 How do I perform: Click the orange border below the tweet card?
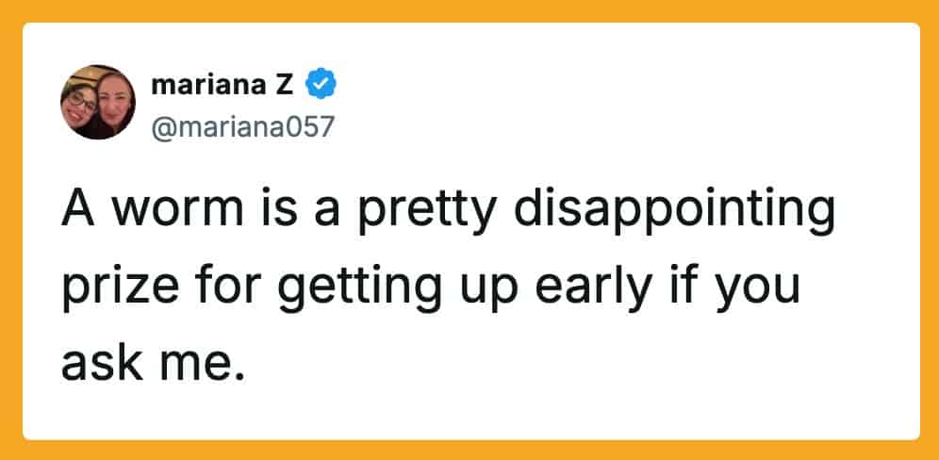469,450
